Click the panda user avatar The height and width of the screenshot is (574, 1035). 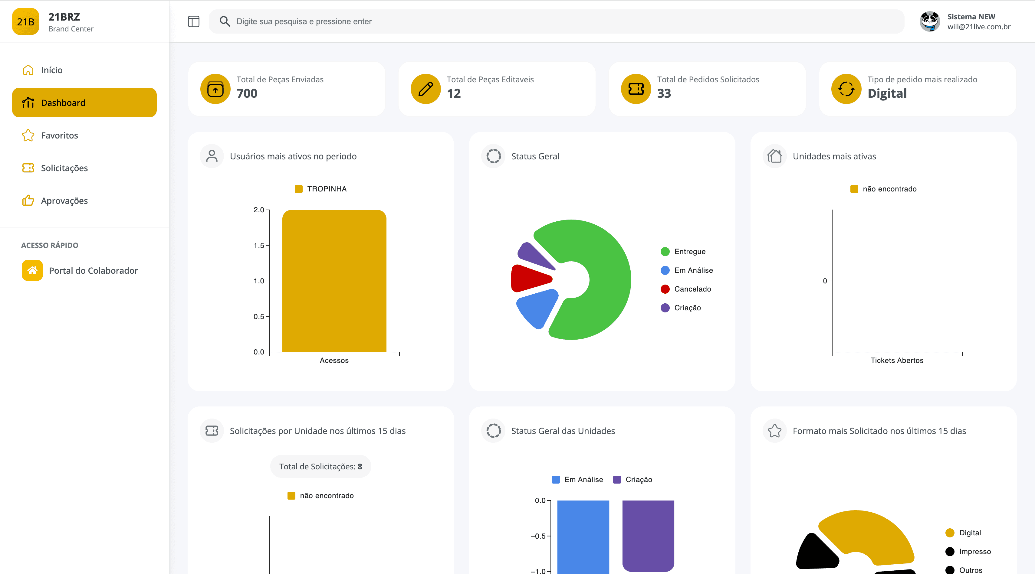coord(930,21)
